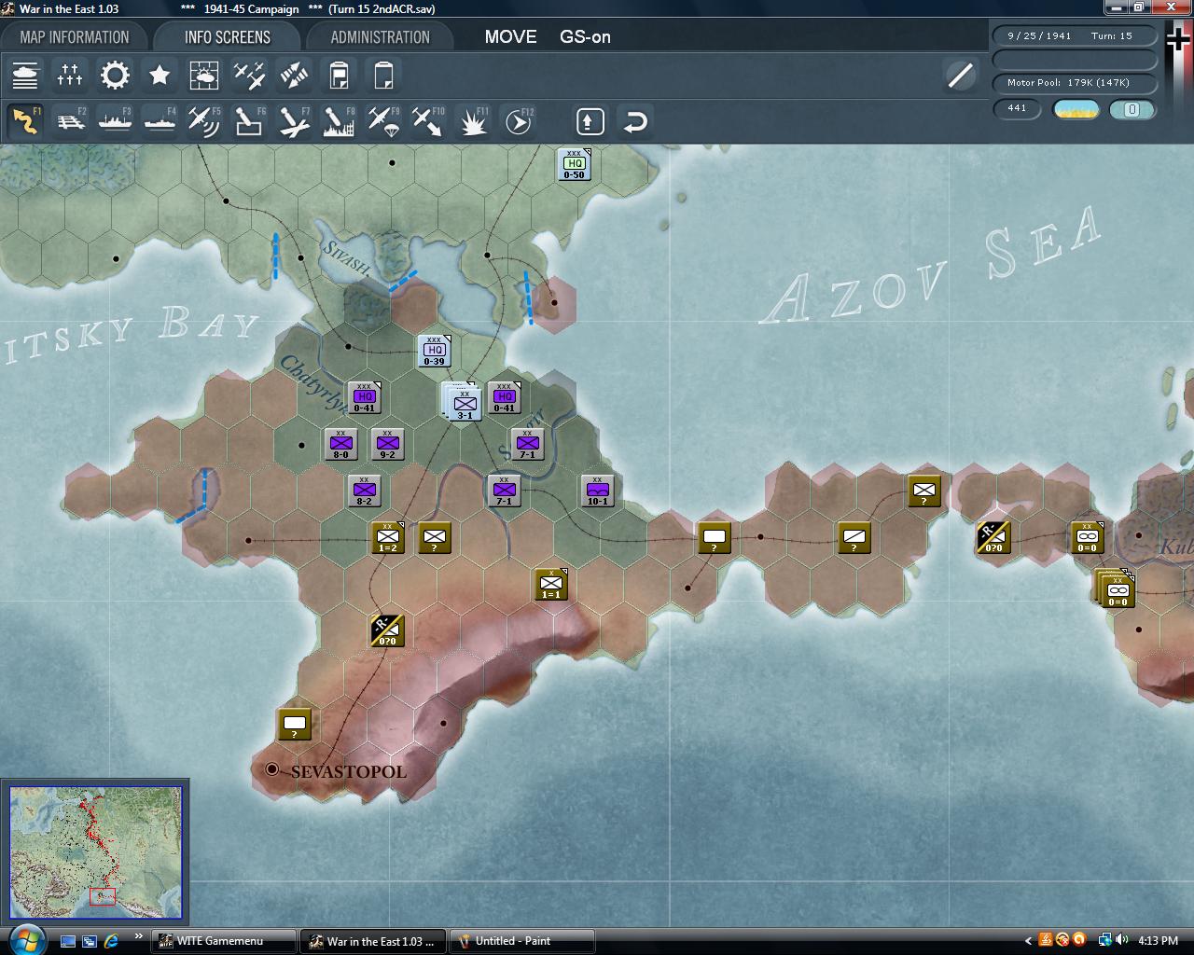This screenshot has width=1194, height=955.
Task: Select the F4 amphibious transport mode icon
Action: [160, 121]
